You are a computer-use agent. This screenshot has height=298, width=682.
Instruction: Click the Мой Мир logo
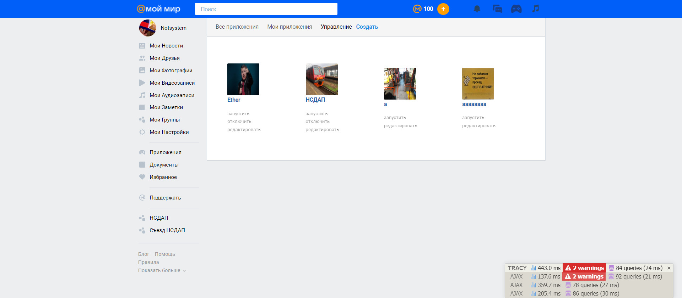(x=158, y=9)
